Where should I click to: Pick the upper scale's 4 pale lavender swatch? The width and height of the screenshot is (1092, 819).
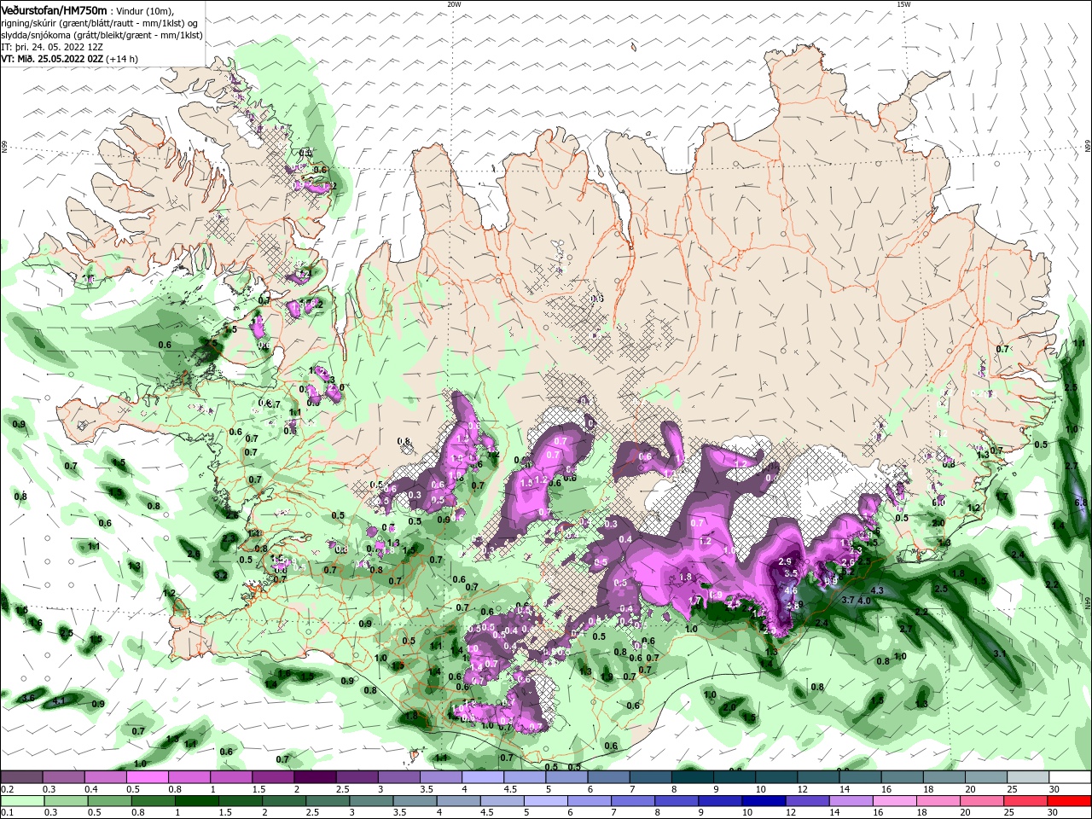[x=482, y=777]
